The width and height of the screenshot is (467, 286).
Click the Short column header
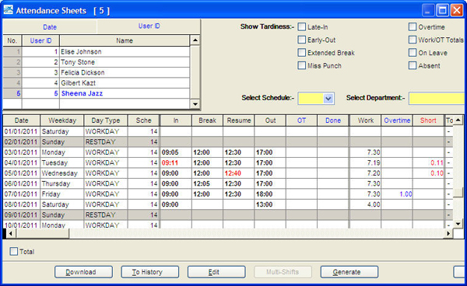pyautogui.click(x=428, y=120)
